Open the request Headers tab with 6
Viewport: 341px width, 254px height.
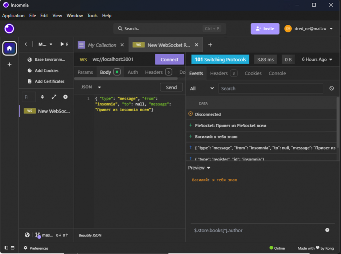[159, 72]
